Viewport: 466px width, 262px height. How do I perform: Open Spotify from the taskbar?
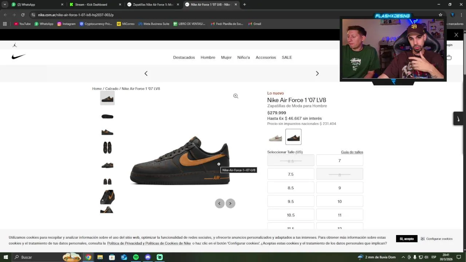point(136,257)
